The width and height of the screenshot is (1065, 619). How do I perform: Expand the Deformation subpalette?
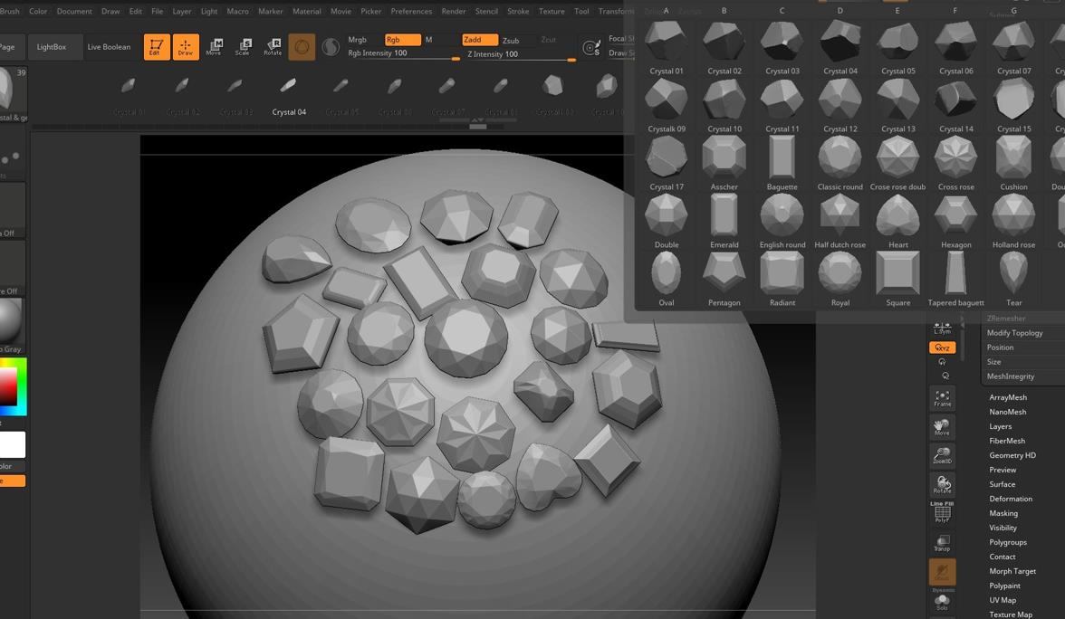pyautogui.click(x=1011, y=499)
